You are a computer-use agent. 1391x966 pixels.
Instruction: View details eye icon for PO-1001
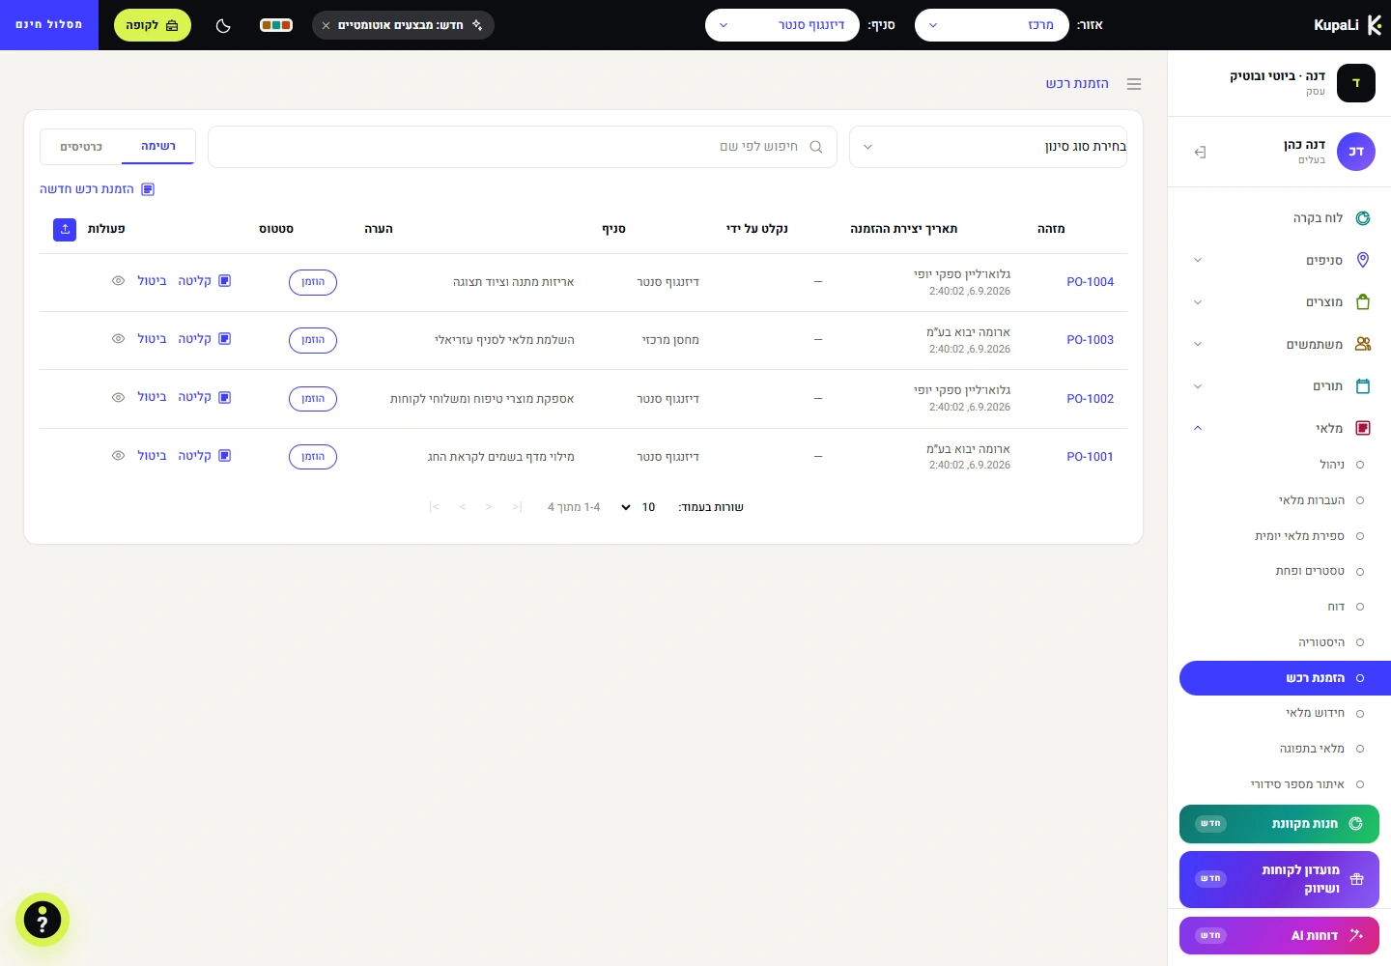click(x=118, y=456)
